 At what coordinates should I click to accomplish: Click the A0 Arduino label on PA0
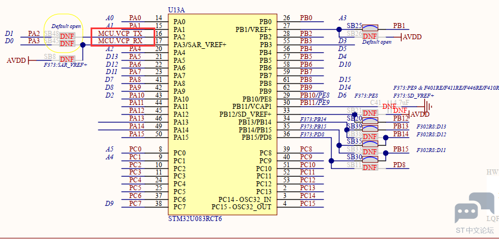pos(110,18)
